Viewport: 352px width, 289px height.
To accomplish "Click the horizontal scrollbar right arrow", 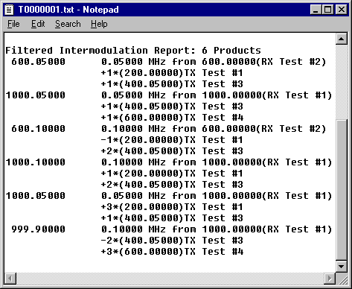I will (x=330, y=279).
